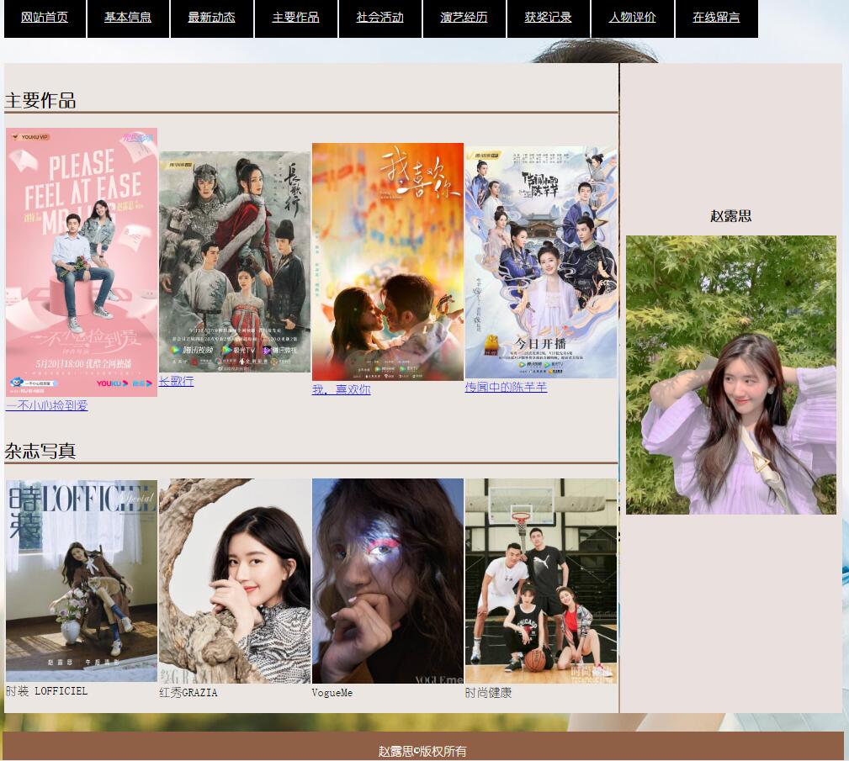849x761 pixels.
Task: Open the 我，喜欢你 link
Action: (x=341, y=389)
